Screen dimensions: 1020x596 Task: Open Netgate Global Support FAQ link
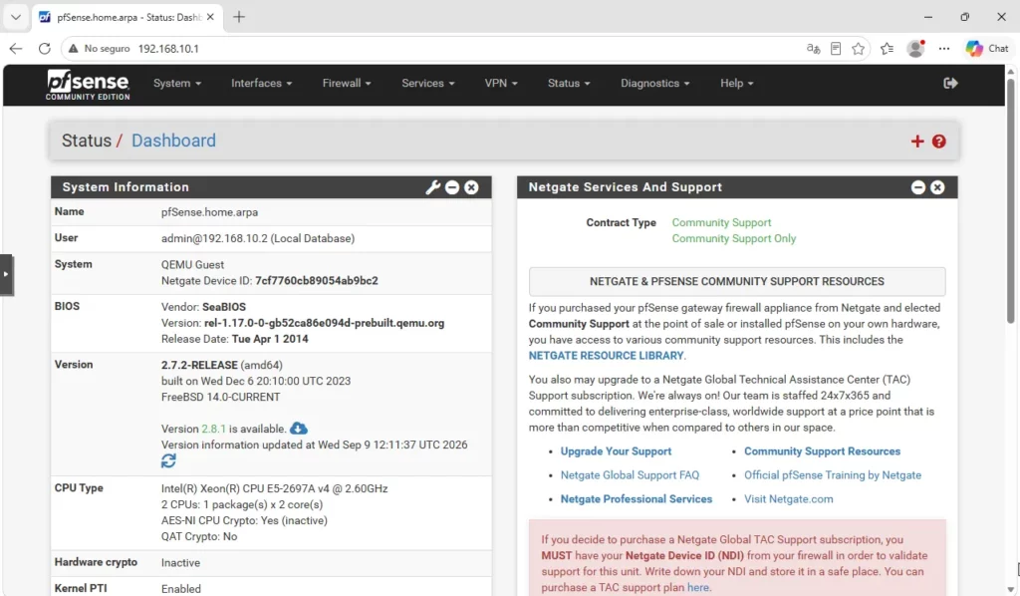[x=630, y=475]
